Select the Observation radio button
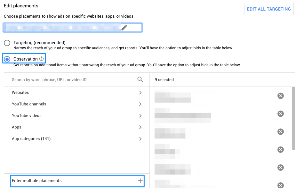The image size is (304, 190). click(6, 59)
